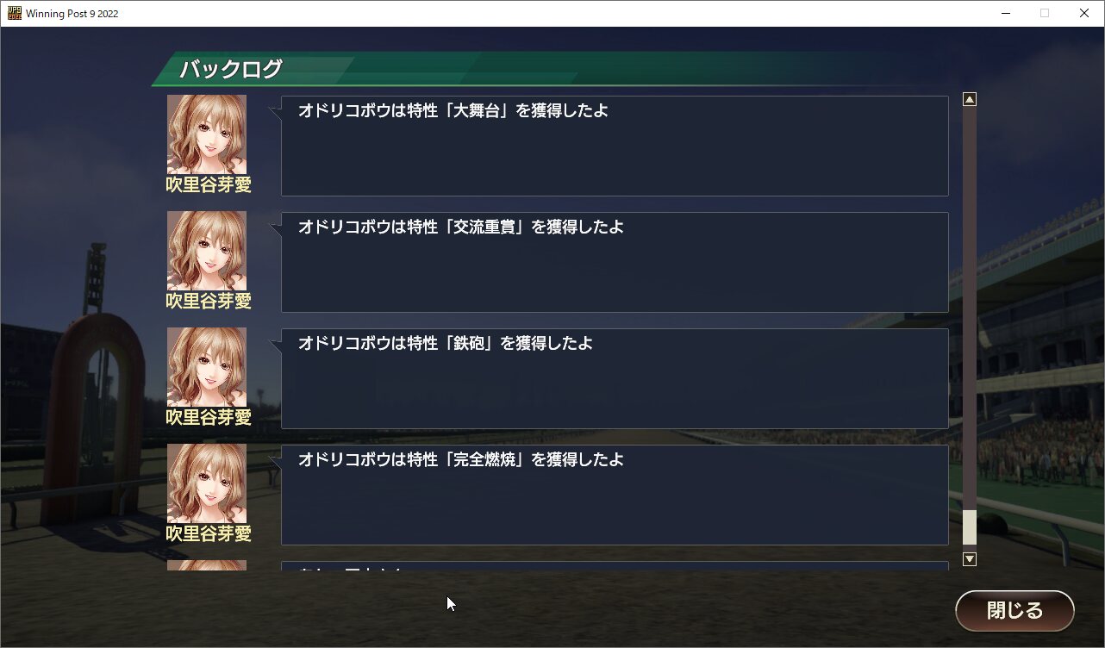Click the portrait beside the 交流重賞 message
Image resolution: width=1105 pixels, height=648 pixels.
pos(207,251)
